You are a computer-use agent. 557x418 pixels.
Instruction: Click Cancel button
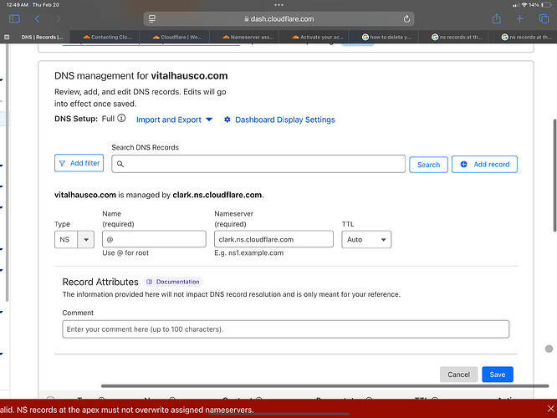pyautogui.click(x=458, y=375)
